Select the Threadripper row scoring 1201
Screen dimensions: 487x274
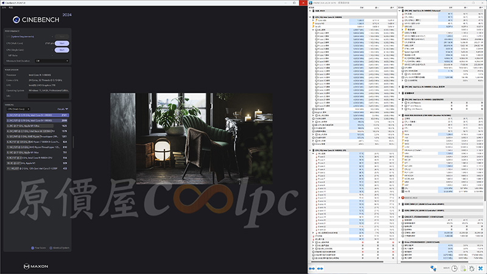37,136
